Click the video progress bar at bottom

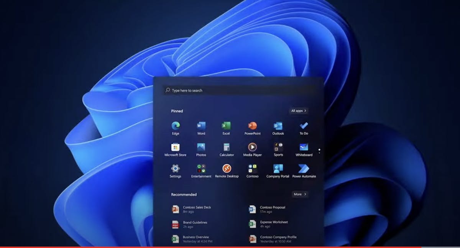click(x=230, y=247)
